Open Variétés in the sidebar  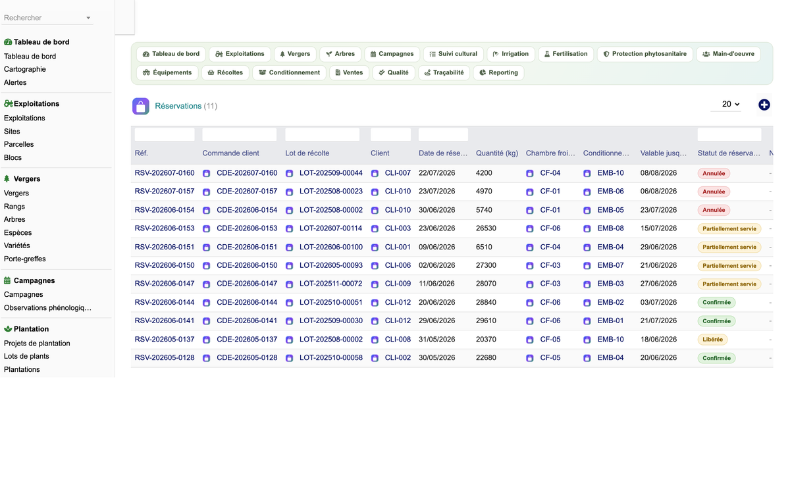coord(17,245)
